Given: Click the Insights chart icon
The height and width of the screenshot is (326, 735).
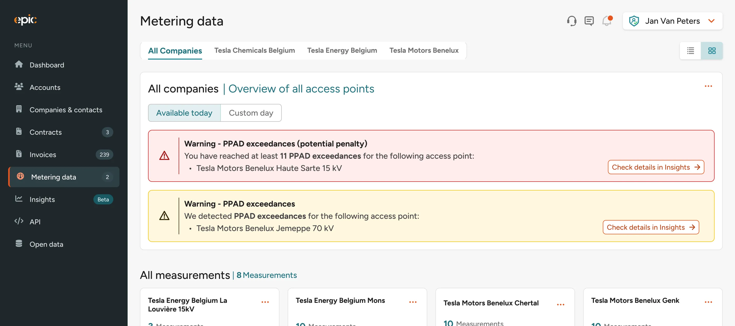Looking at the screenshot, I should pos(19,199).
